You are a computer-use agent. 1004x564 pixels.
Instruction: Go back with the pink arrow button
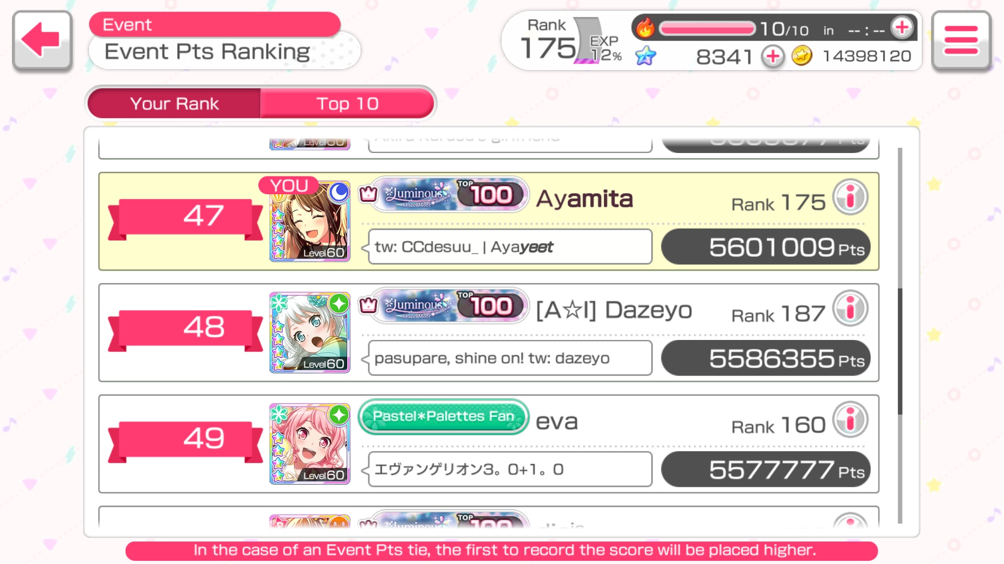click(x=42, y=40)
